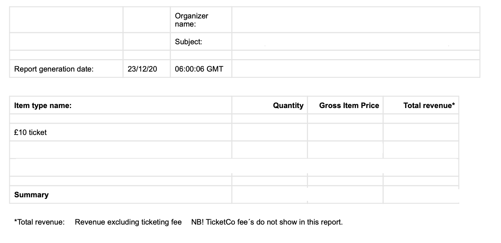Viewport: 501px width, 243px height.
Task: Click the Summary total revenue cell
Action: tap(421, 194)
